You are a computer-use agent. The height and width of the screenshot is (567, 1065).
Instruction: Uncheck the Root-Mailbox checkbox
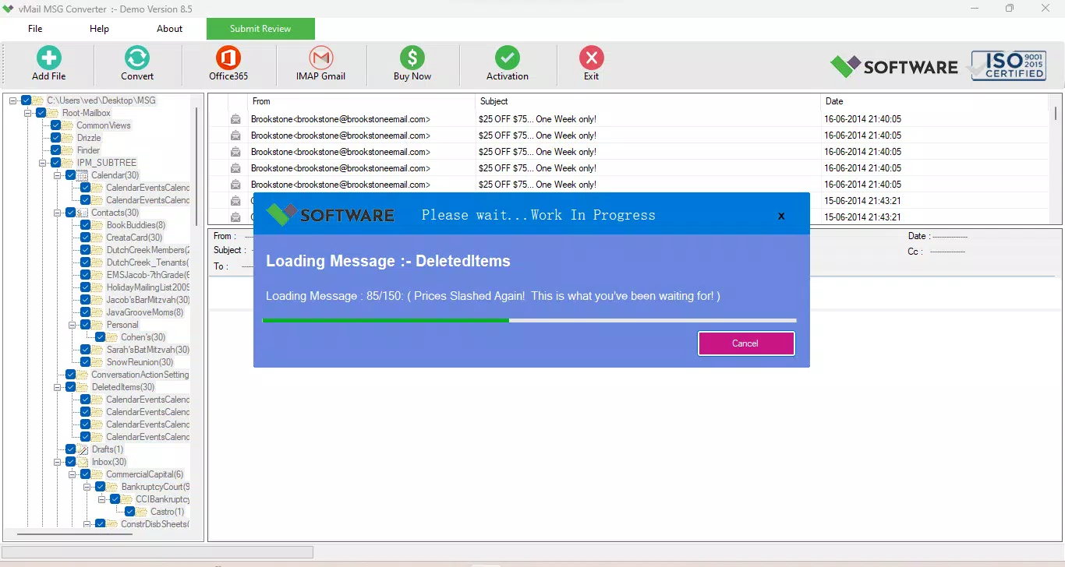[41, 113]
